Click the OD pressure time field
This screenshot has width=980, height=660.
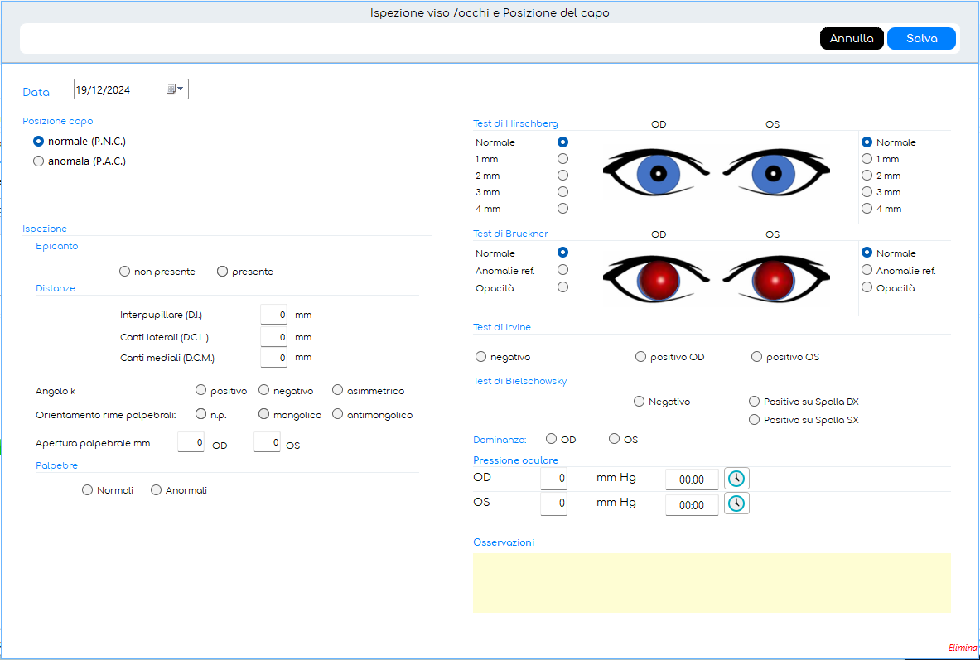pos(692,479)
